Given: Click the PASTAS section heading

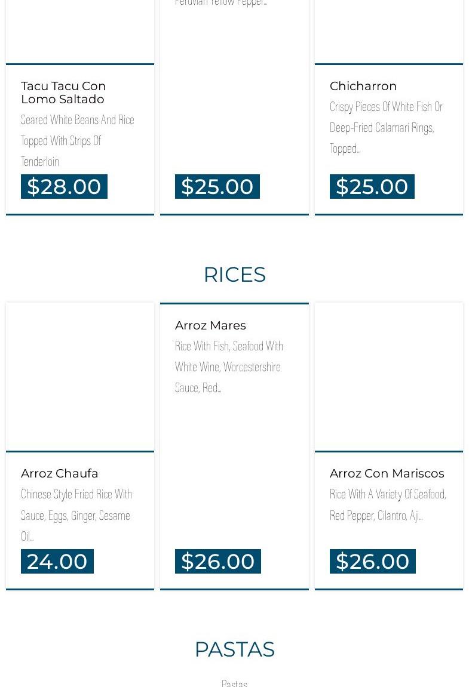Looking at the screenshot, I should pyautogui.click(x=234, y=649).
